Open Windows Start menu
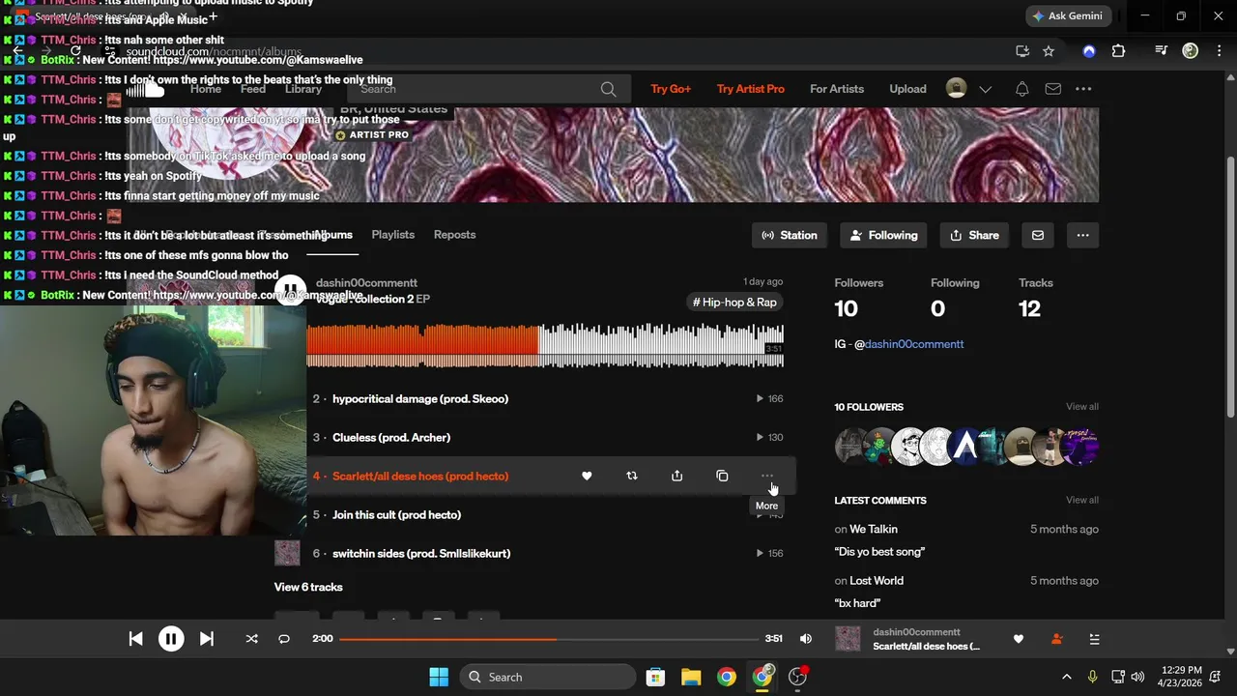The height and width of the screenshot is (696, 1237). tap(439, 677)
